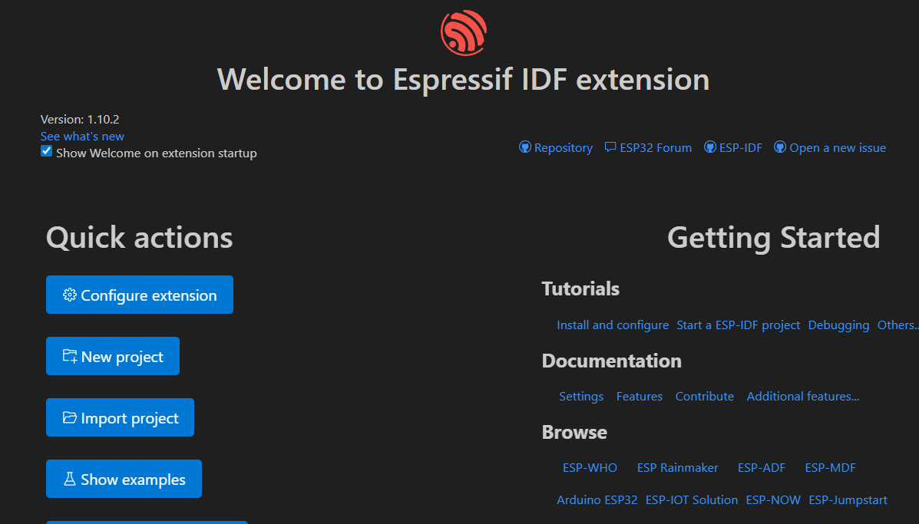The image size is (919, 524).
Task: Browse the ESP-MDF link
Action: (x=831, y=468)
